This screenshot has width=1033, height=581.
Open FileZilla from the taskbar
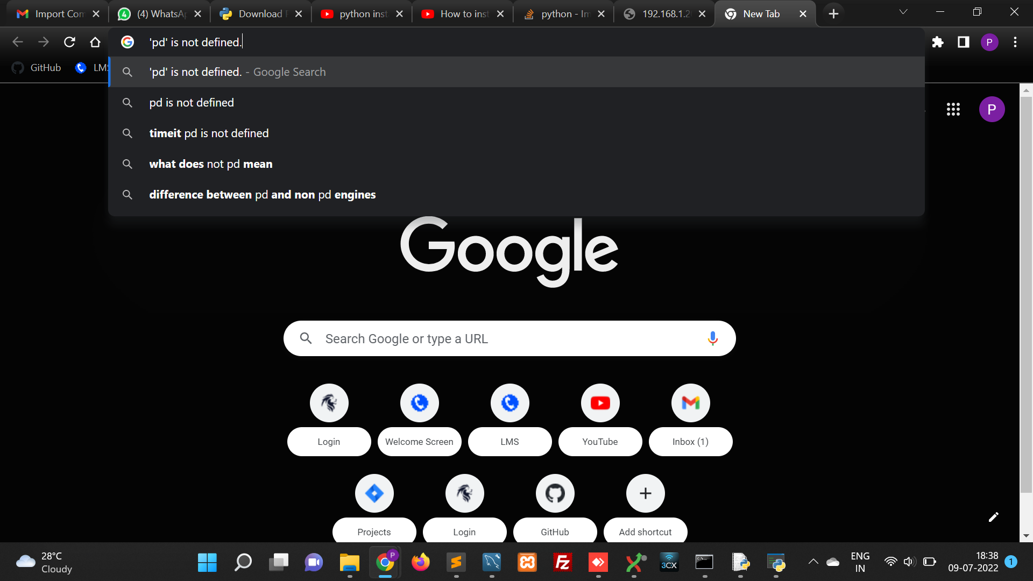[x=562, y=563]
